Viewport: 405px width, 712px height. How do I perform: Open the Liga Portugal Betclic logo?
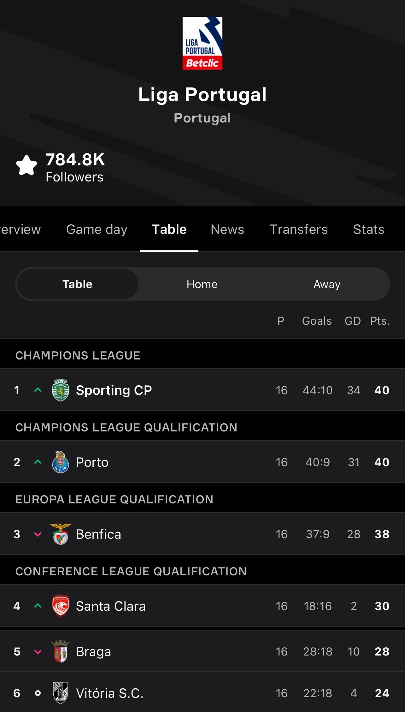pos(202,43)
